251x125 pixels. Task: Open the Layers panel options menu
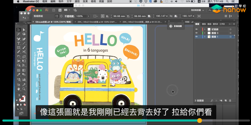[234, 24]
